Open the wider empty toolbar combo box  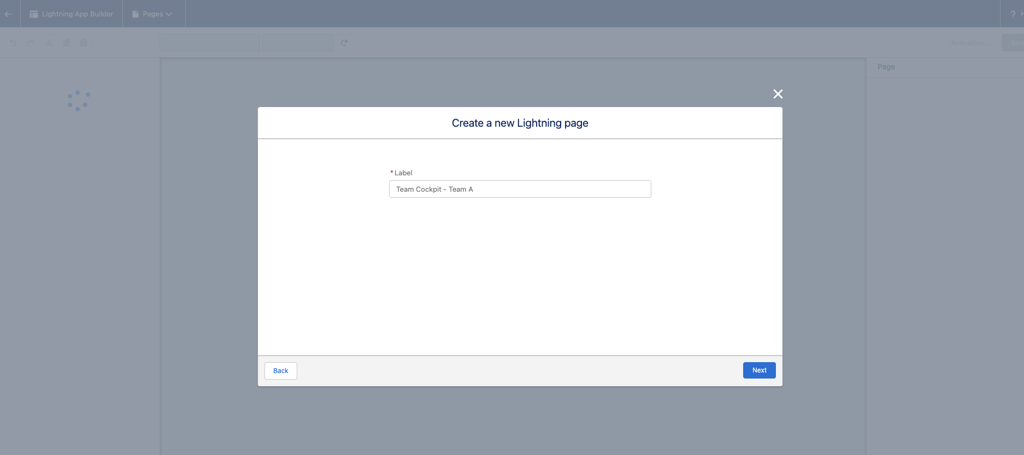click(x=209, y=43)
